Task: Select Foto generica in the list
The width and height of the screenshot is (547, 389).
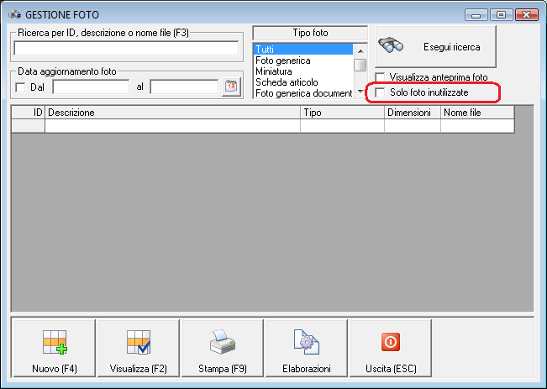Action: click(303, 60)
